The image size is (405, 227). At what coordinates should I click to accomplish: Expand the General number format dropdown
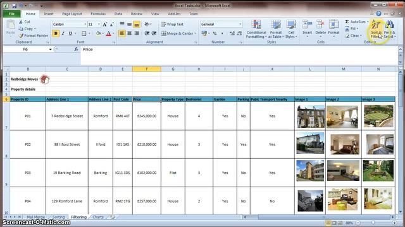[x=240, y=24]
